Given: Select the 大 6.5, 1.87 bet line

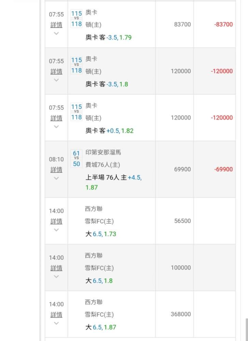Looking at the screenshot, I should 101,327.
